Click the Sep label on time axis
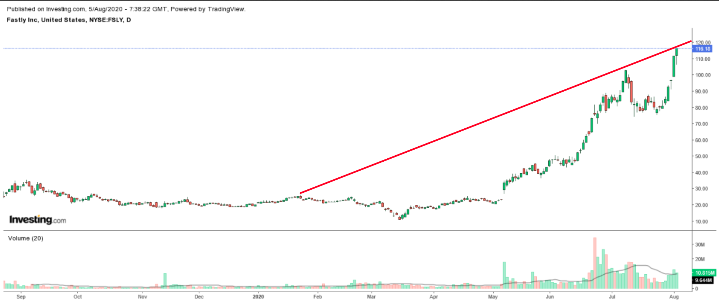719x302 pixels. coord(21,297)
